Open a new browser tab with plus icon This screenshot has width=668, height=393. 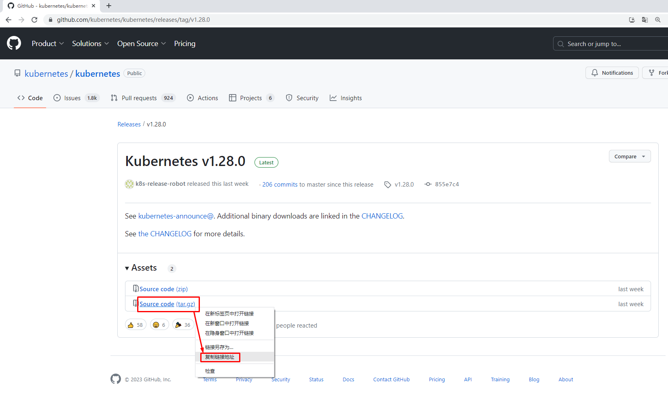tap(109, 6)
